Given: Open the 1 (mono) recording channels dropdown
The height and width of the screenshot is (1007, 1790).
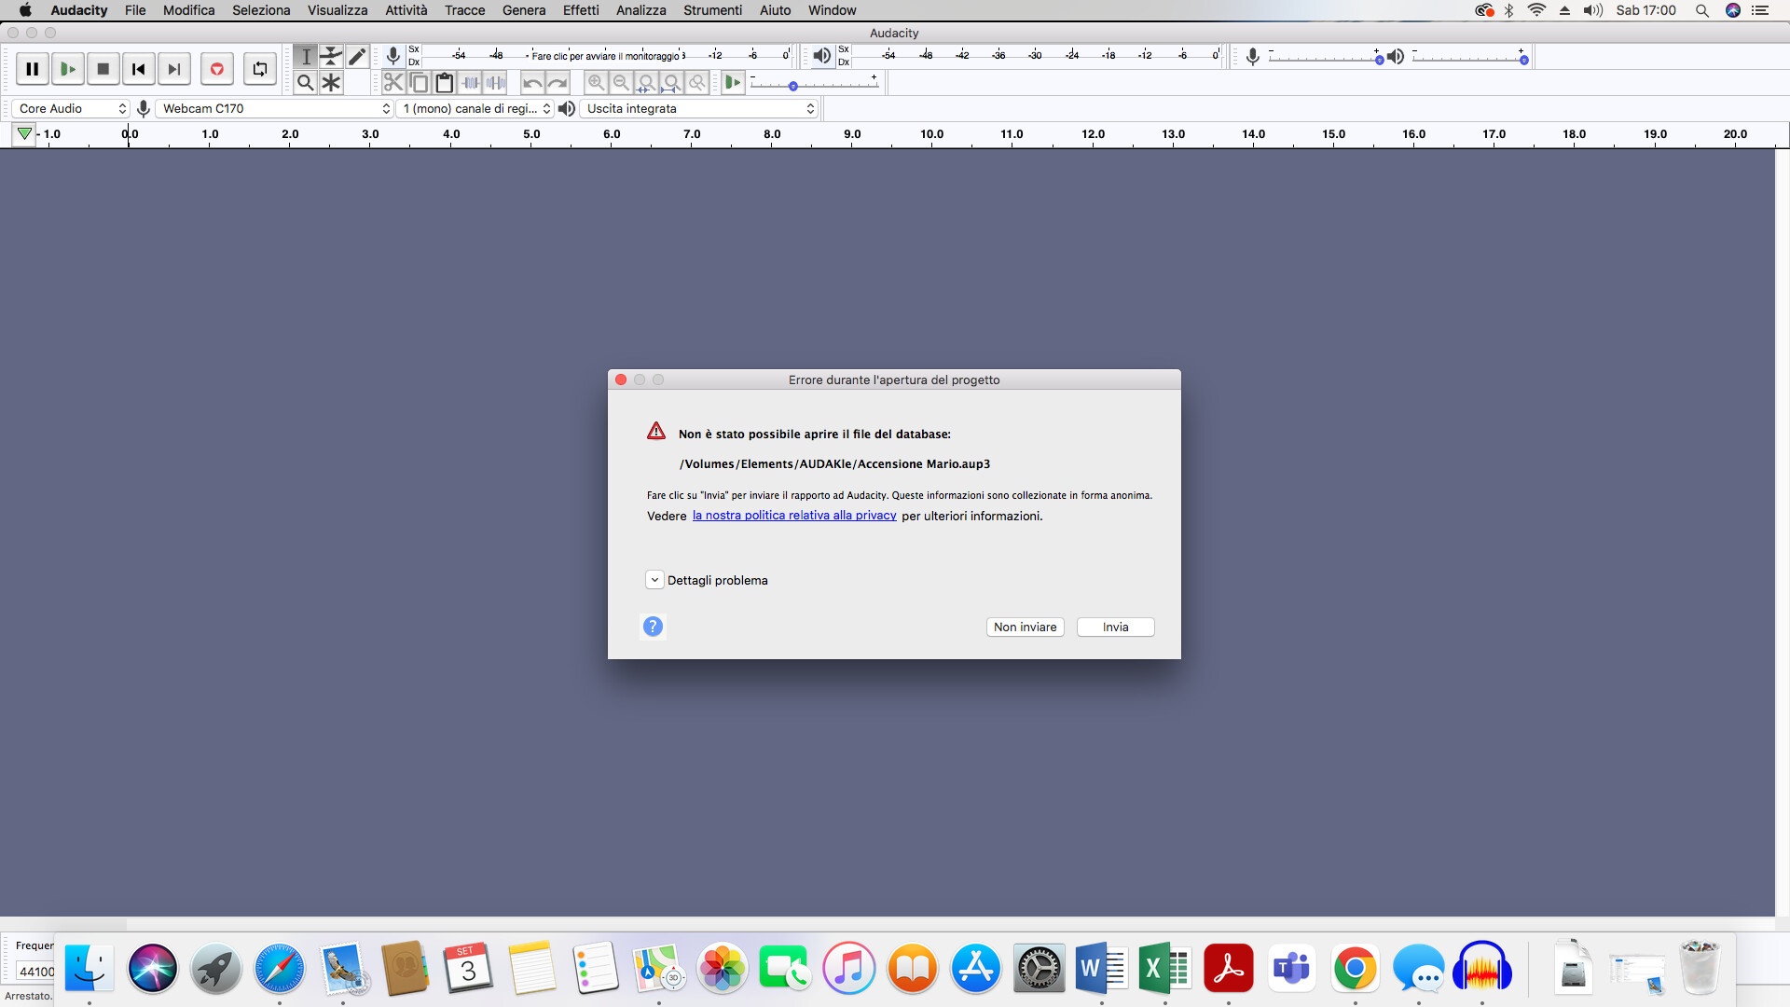Looking at the screenshot, I should (475, 109).
